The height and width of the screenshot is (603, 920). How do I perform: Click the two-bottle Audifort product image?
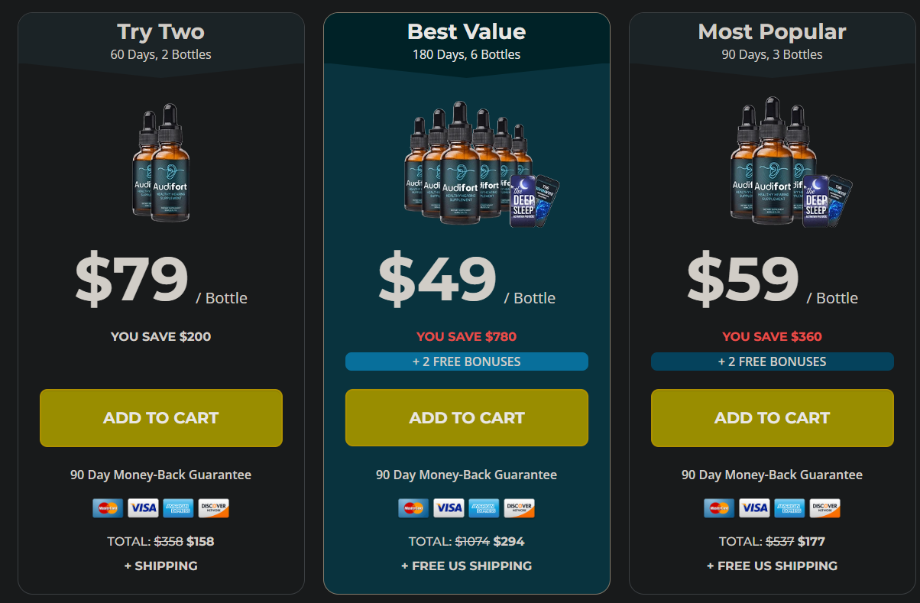tap(161, 163)
